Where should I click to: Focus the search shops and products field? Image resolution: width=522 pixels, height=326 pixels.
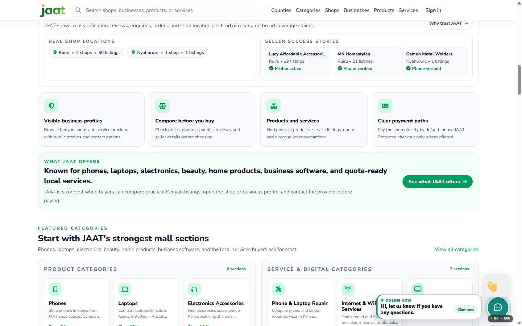point(170,10)
